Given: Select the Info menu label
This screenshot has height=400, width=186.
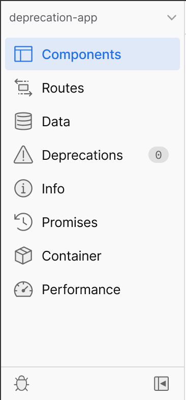Looking at the screenshot, I should pos(53,188).
